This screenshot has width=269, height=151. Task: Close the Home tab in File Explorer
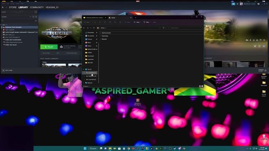coord(131,18)
